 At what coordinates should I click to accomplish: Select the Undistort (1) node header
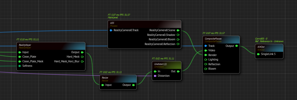[167, 65]
